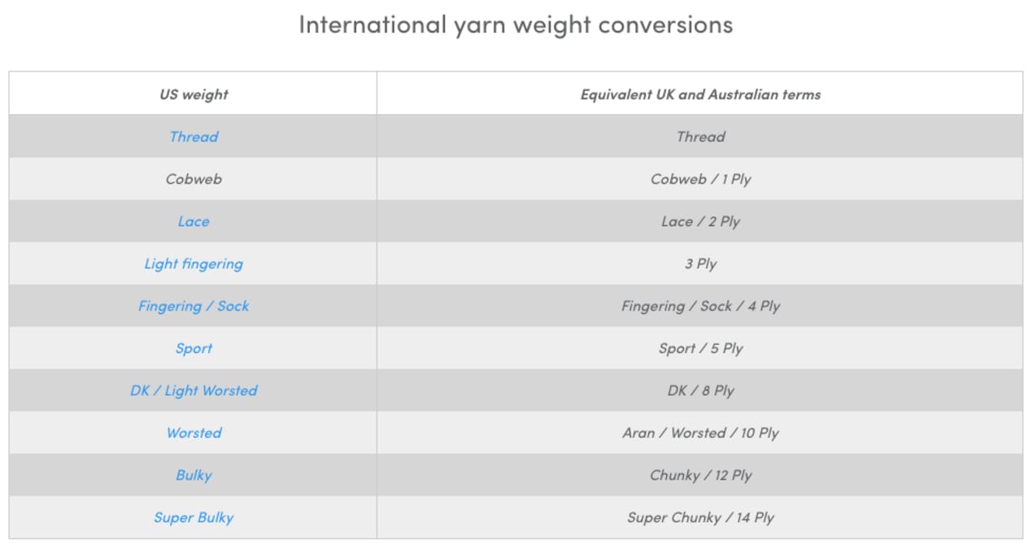Select the 'Super Chunky / 14 Ply' cell
1033x553 pixels.
[x=700, y=517]
